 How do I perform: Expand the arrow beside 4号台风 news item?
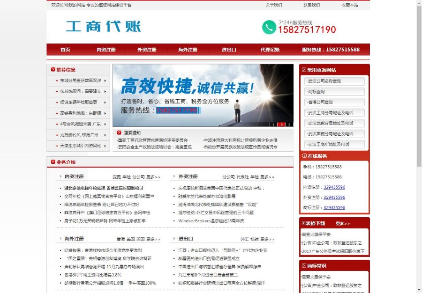104,123
